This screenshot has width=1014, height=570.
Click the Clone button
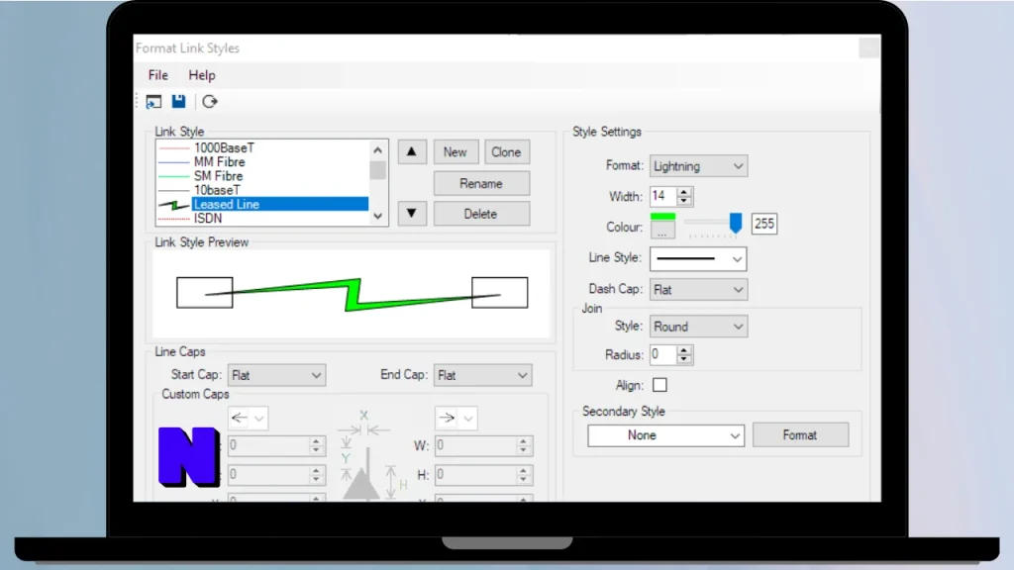click(x=506, y=151)
